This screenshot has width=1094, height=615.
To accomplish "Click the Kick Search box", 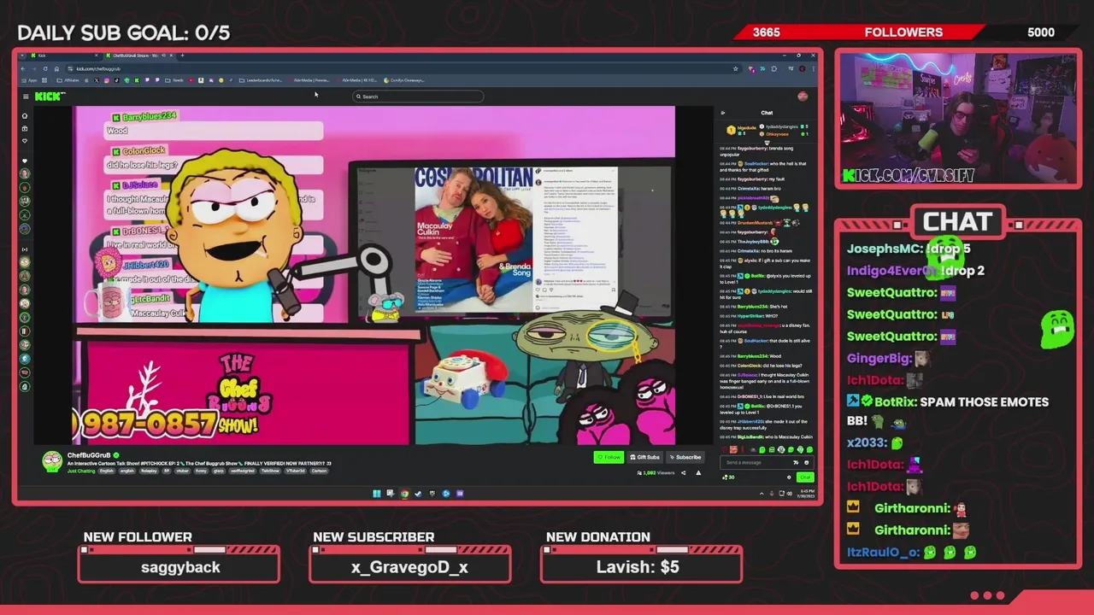I will pos(419,97).
